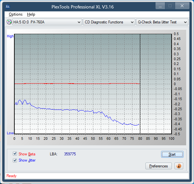Toggle the Show Jitter checkbox
Screen dimensions: 194x184
tap(15, 160)
